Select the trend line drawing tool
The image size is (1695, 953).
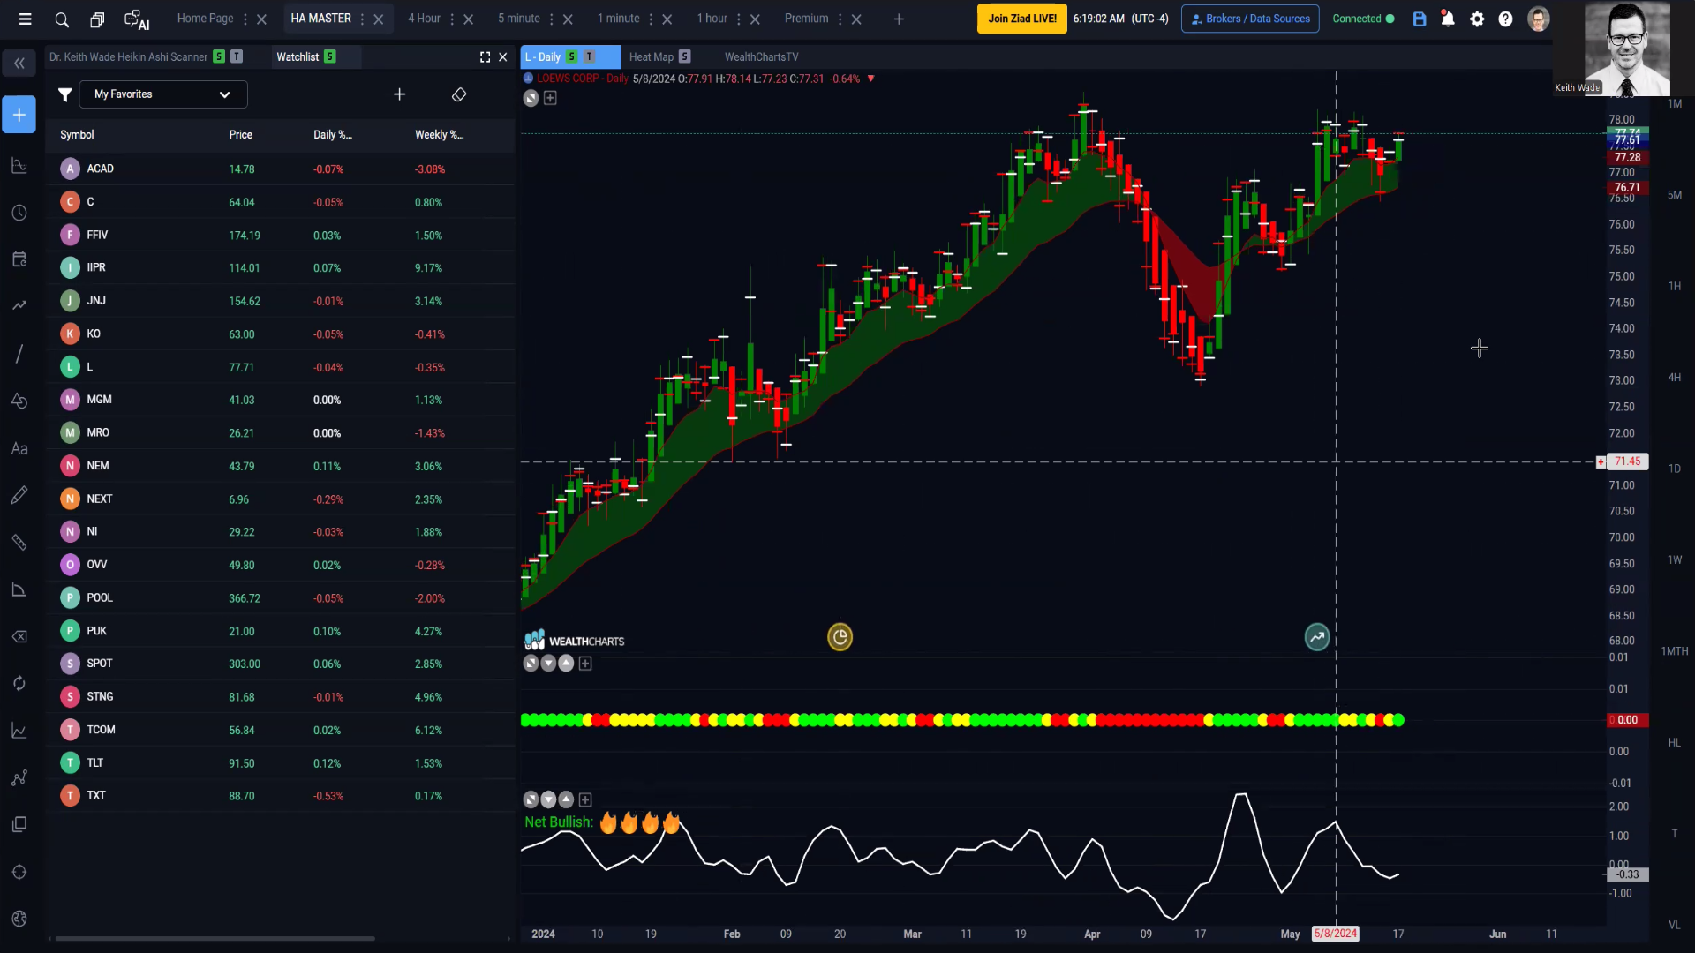pyautogui.click(x=19, y=354)
